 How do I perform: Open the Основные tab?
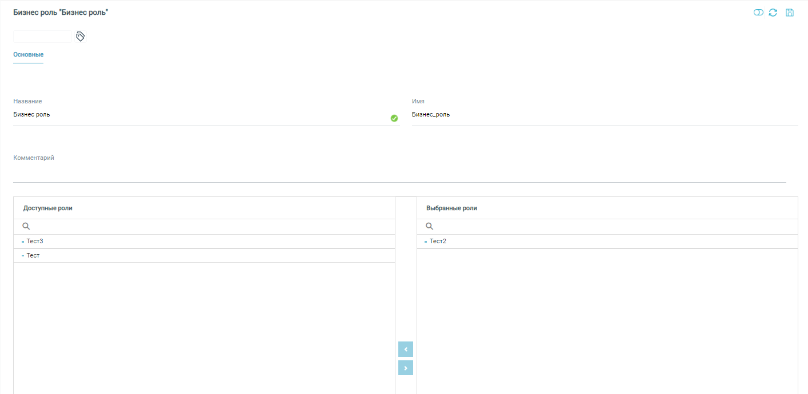(x=29, y=55)
